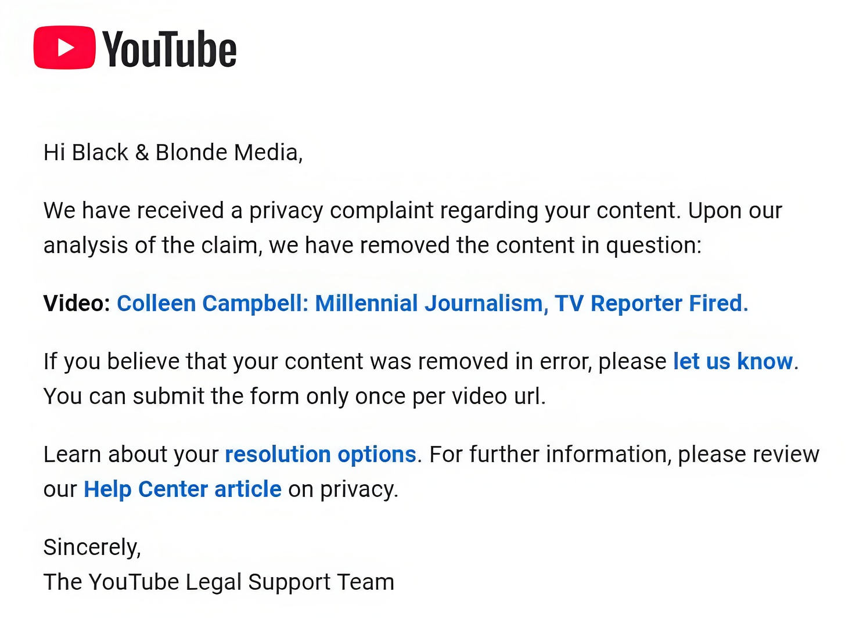The width and height of the screenshot is (863, 634).
Task: Click the white play triangle inside the logo
Action: [x=66, y=48]
